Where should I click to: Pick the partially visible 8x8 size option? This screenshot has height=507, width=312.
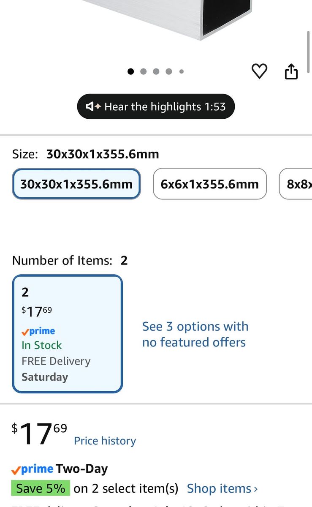pyautogui.click(x=296, y=184)
